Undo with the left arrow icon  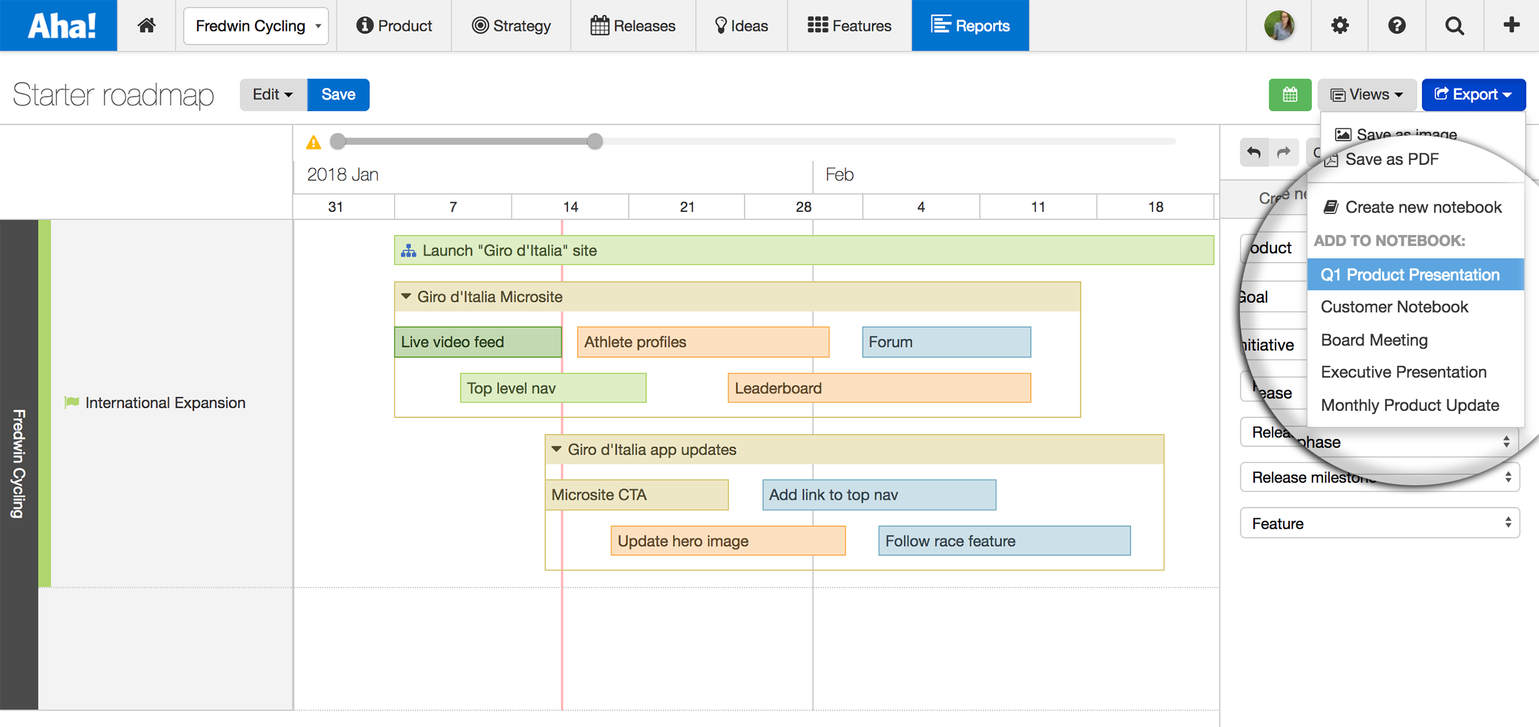coord(1254,152)
